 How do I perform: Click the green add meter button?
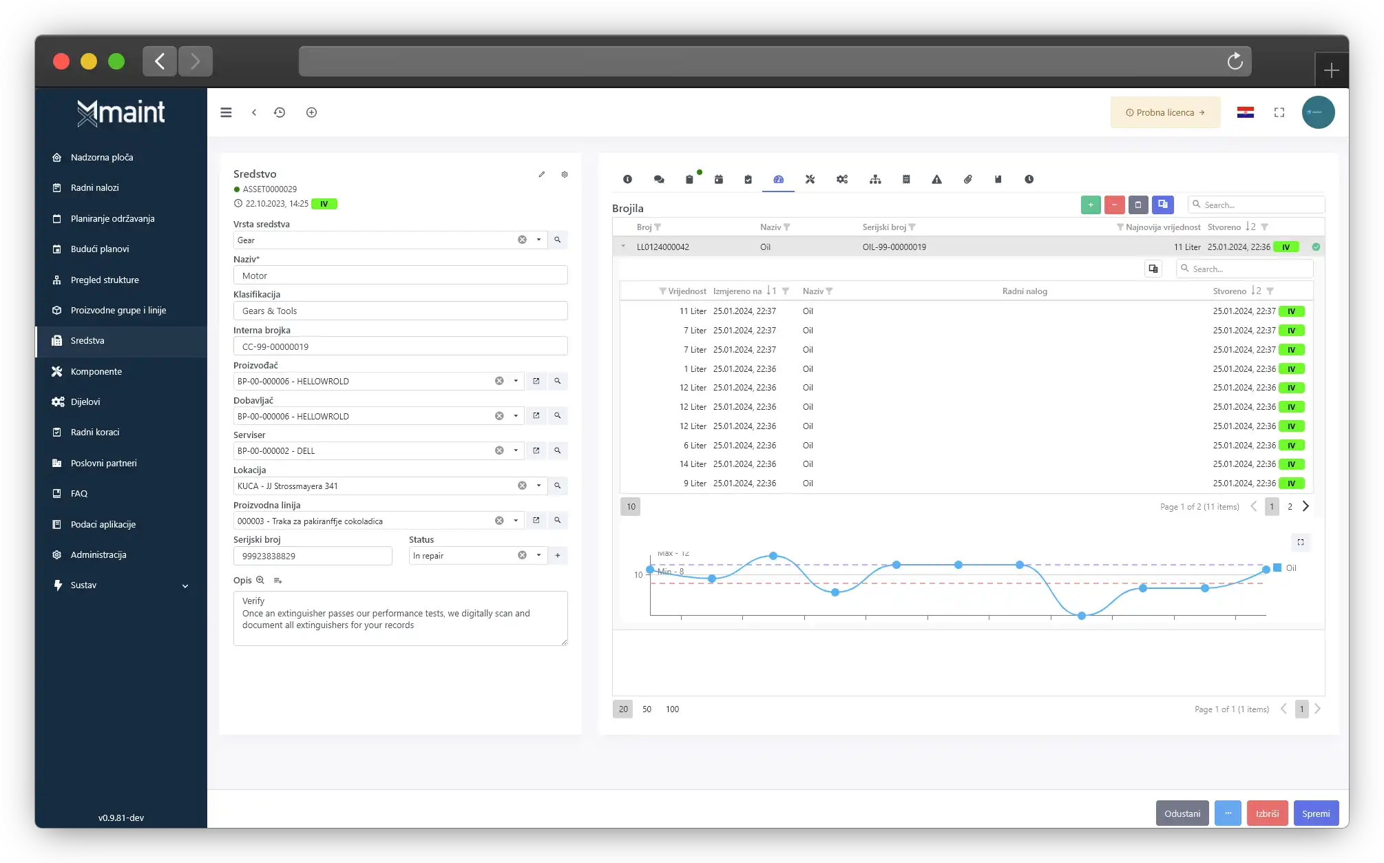coord(1091,205)
